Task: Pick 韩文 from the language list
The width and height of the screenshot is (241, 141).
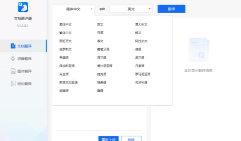Action: tap(138, 33)
